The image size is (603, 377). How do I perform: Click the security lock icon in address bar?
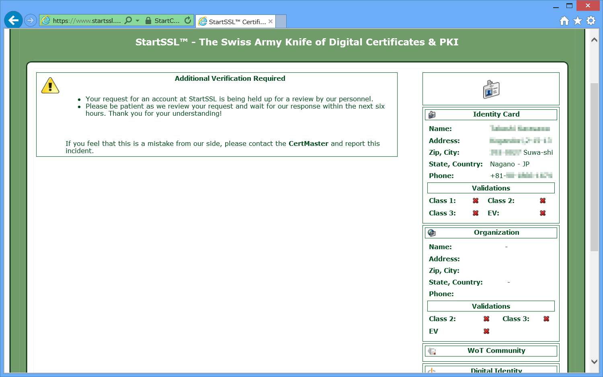148,20
